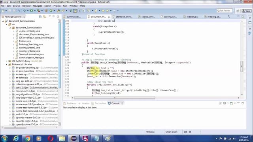Minimize the Console panel
Screen dimensions: 253x142
[x=238, y=103]
